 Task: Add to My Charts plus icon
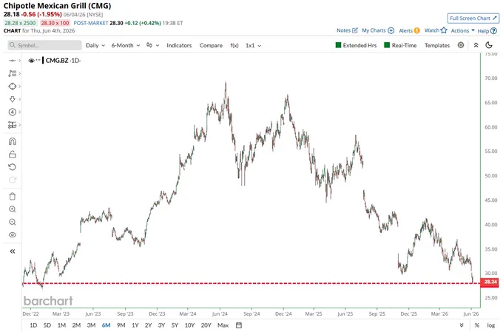[x=391, y=30]
